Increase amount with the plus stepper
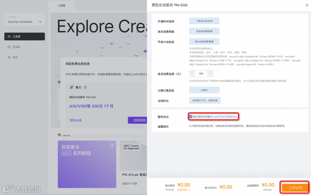311x195 pixels. coord(210,74)
